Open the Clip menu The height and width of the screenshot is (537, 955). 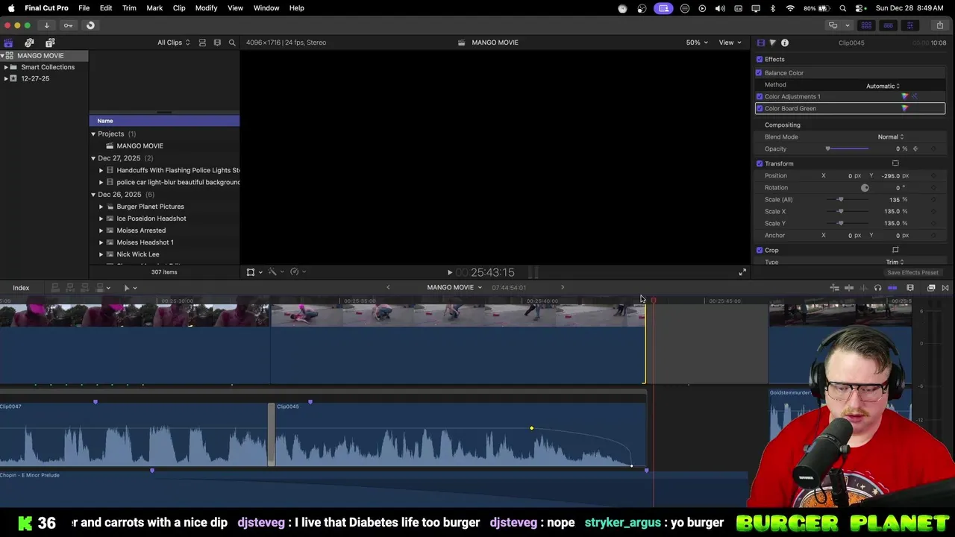[x=179, y=7]
